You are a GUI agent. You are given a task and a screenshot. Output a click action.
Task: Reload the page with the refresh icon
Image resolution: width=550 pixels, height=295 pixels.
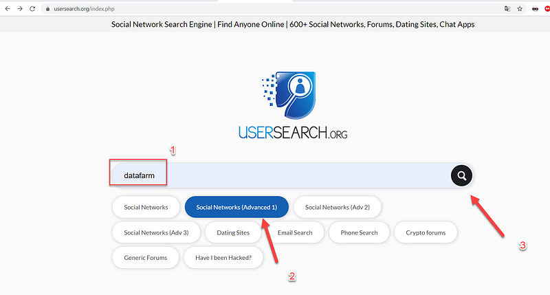(32, 9)
